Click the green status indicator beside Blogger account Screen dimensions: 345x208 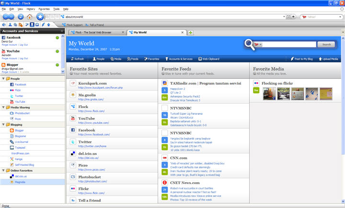57,65
